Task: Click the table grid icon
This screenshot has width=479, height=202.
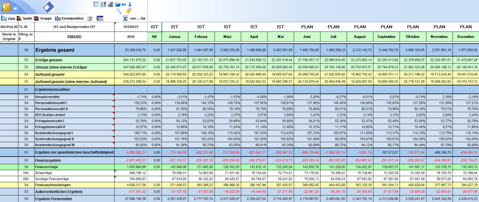Action: (x=96, y=4)
